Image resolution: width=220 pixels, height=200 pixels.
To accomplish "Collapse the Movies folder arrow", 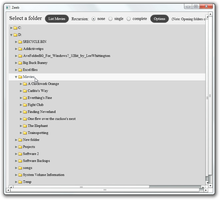I will (x=16, y=77).
